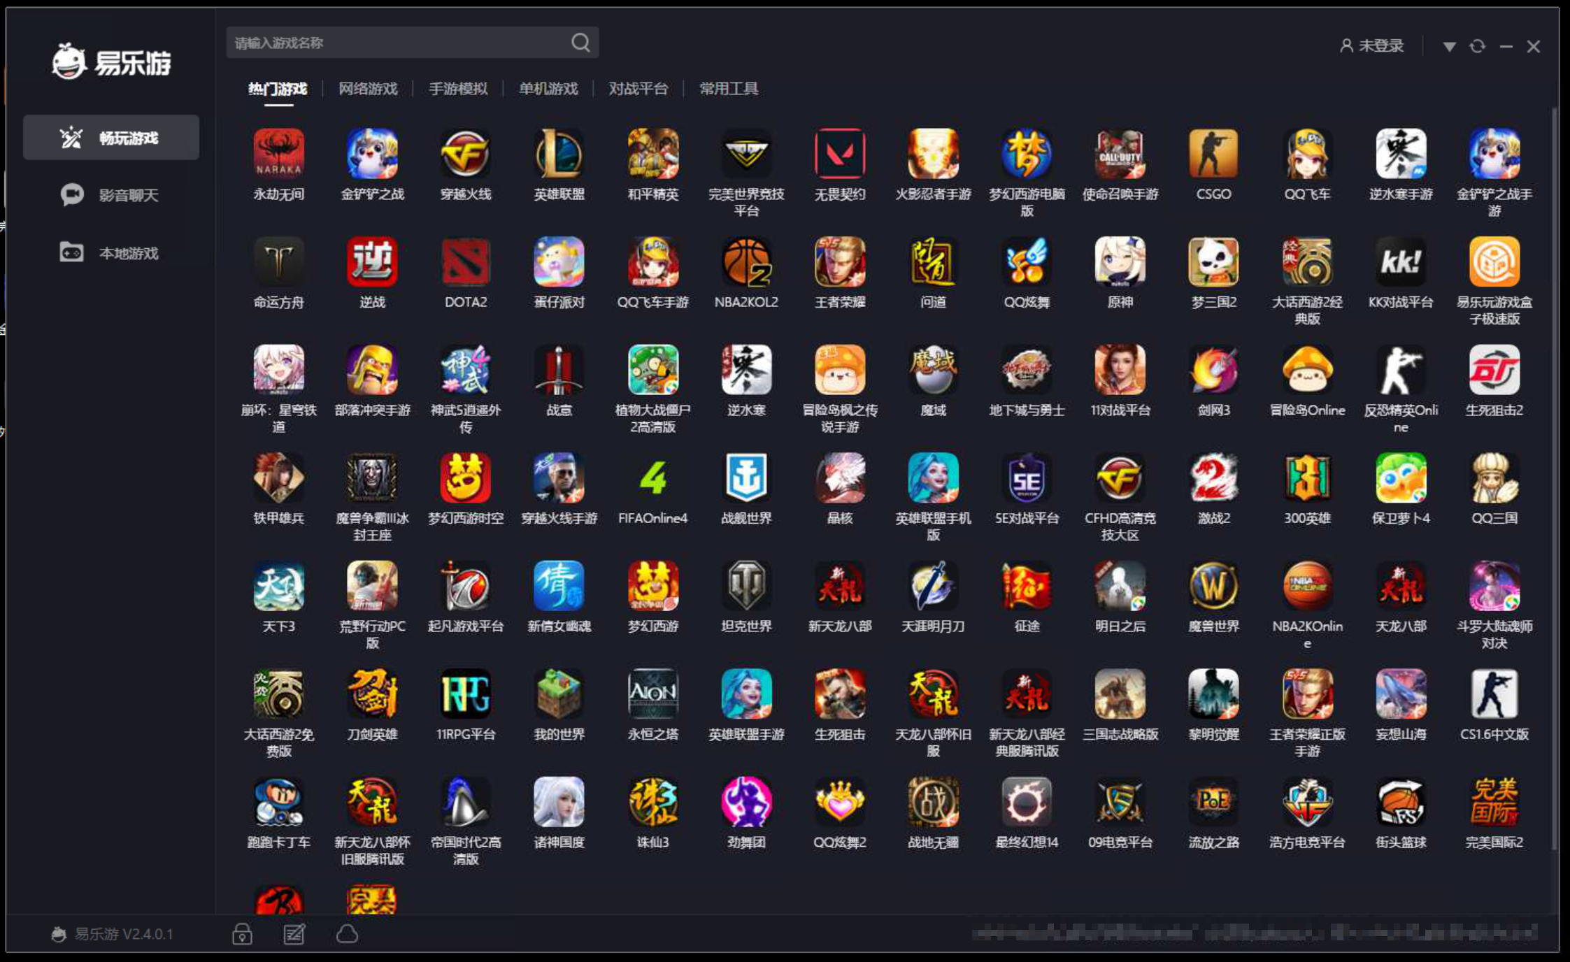Viewport: 1570px width, 962px height.
Task: Open the 诛仙3 game icon
Action: (652, 802)
